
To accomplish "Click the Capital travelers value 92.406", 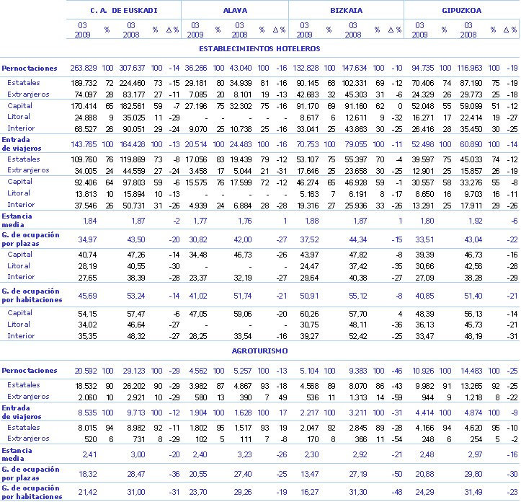I will [x=86, y=182].
